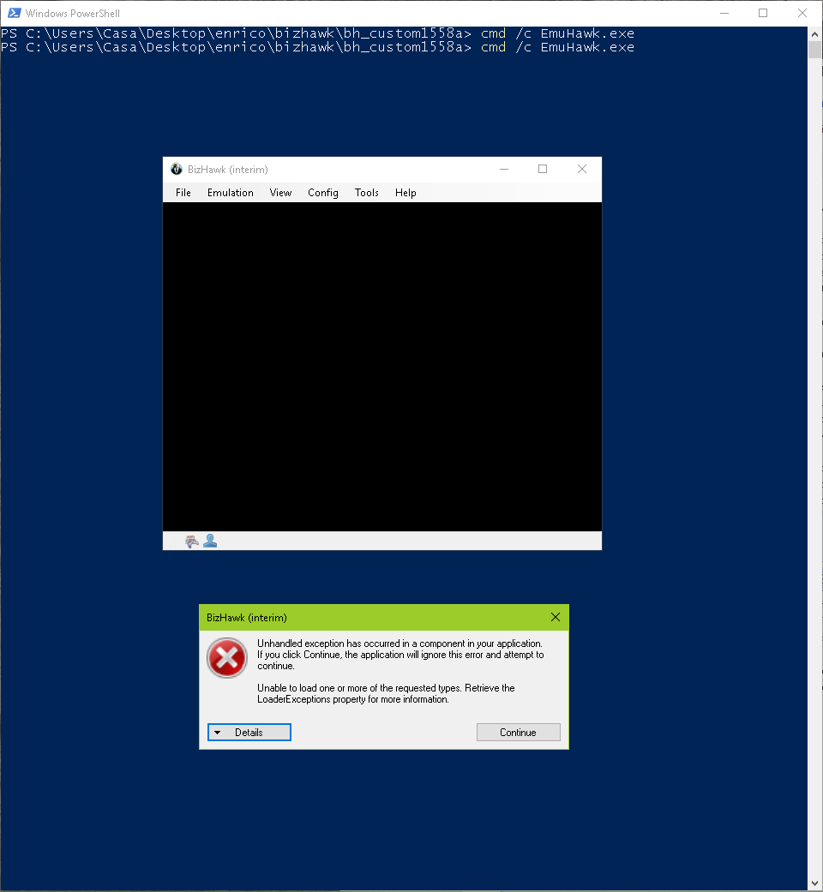Image resolution: width=823 pixels, height=892 pixels.
Task: Open the Help menu
Action: point(405,193)
